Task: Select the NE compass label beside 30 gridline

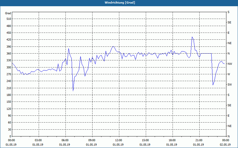Action: 229,126
